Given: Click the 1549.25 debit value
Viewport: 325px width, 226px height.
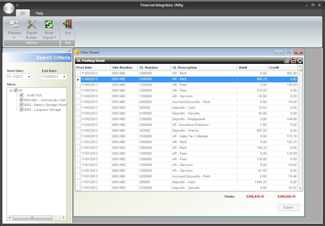Looking at the screenshot, I should click(x=260, y=182).
